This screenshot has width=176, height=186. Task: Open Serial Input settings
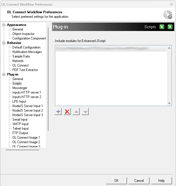tap(20, 119)
